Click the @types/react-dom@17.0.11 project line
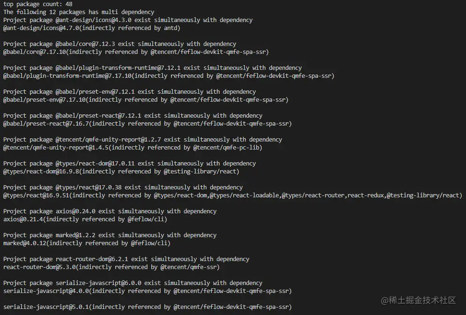 pyautogui.click(x=130, y=164)
